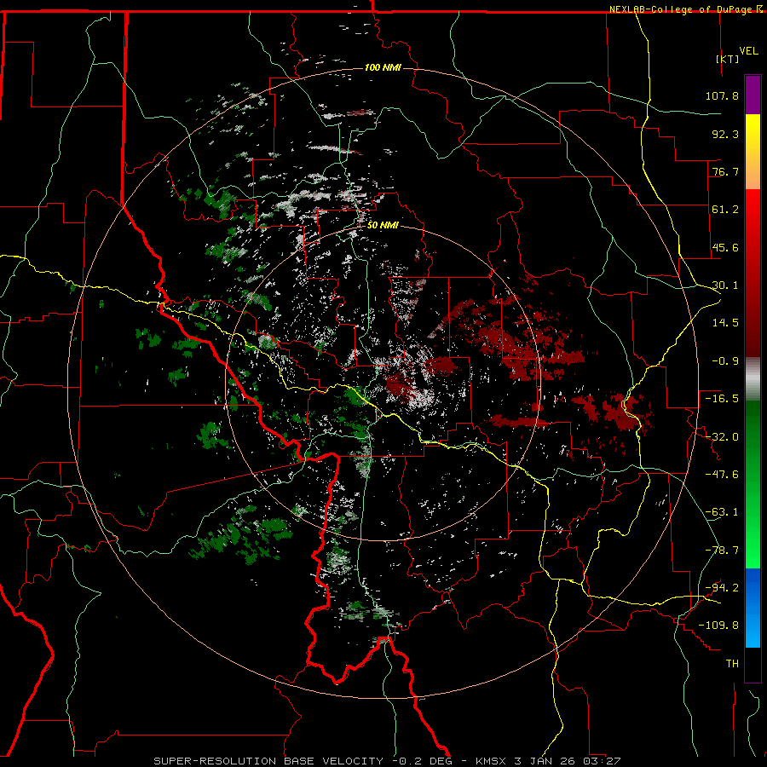Click the [KT] units label
This screenshot has height=767, width=767.
[728, 59]
